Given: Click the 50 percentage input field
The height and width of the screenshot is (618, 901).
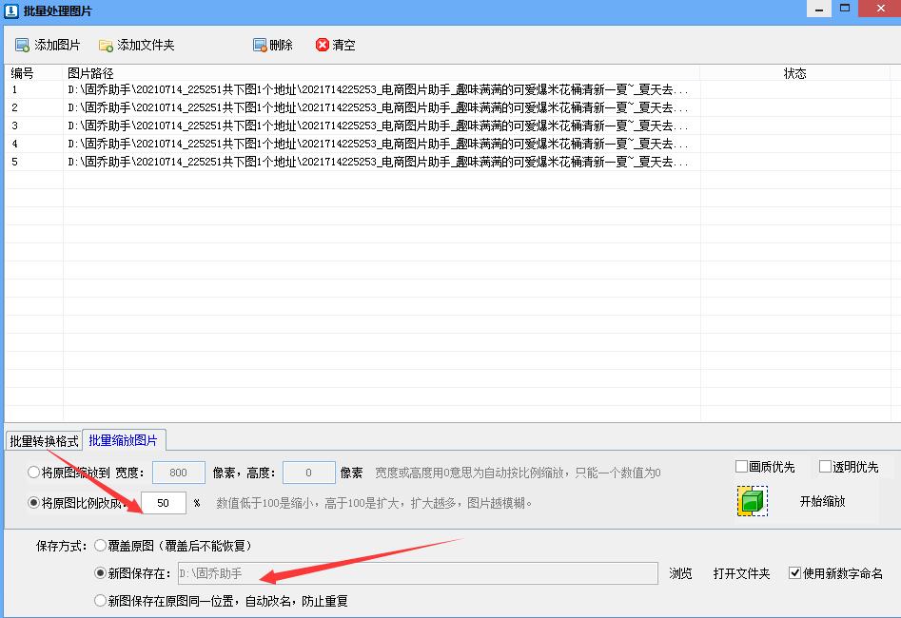Looking at the screenshot, I should [x=163, y=502].
